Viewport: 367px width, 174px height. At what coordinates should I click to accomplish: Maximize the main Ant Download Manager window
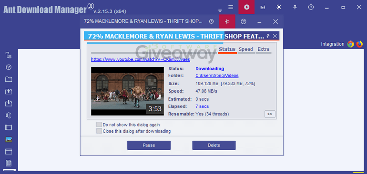point(343,7)
